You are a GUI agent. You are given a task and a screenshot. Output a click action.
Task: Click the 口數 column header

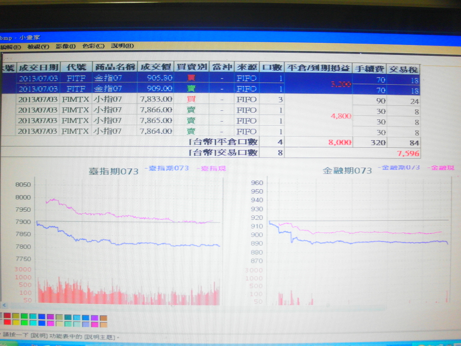point(272,68)
